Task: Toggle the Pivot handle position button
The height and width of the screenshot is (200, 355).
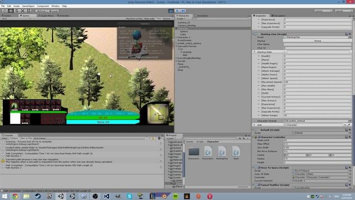Action: click(41, 11)
